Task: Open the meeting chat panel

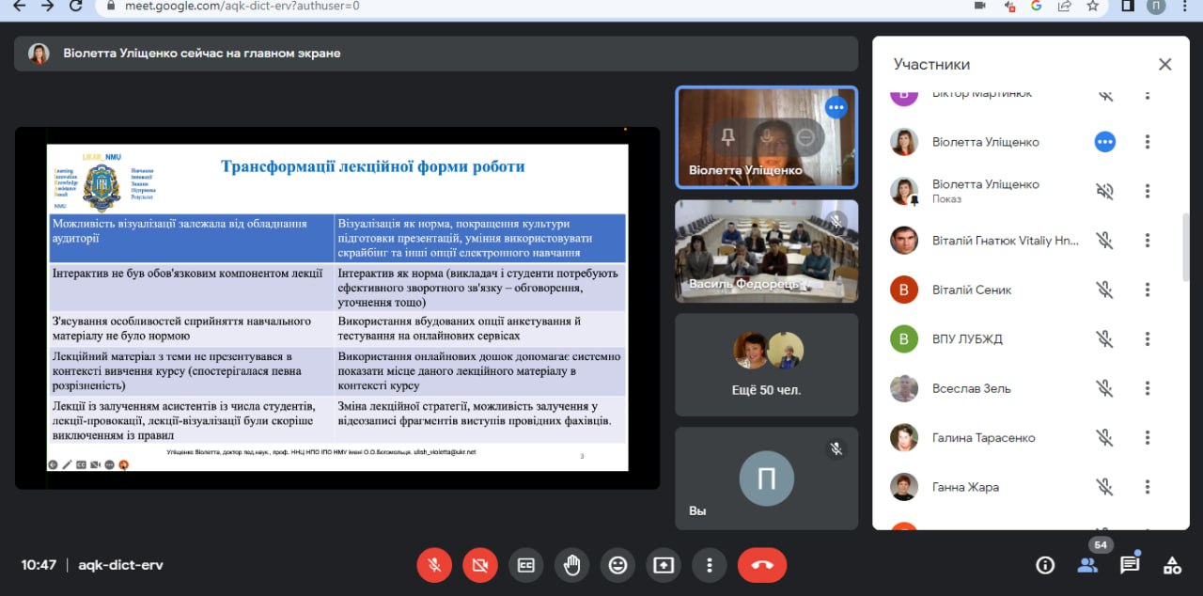Action: tap(1130, 565)
